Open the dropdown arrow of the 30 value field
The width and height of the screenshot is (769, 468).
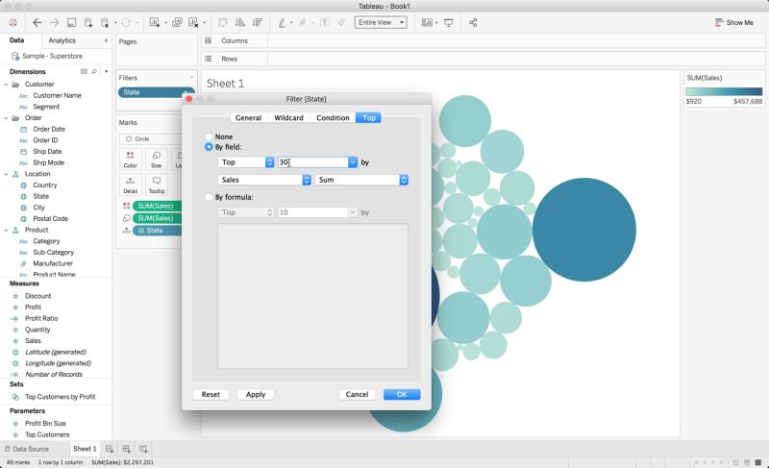click(353, 162)
